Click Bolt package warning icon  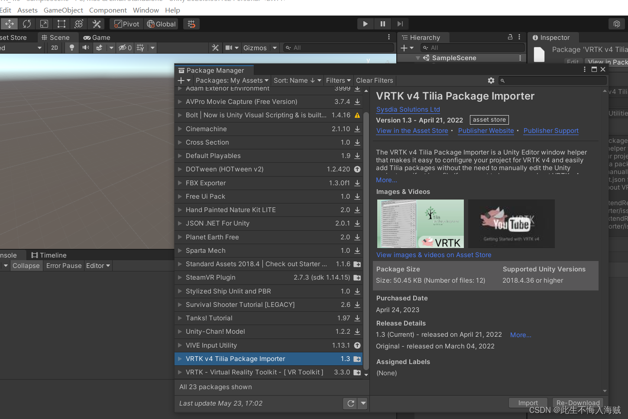357,115
